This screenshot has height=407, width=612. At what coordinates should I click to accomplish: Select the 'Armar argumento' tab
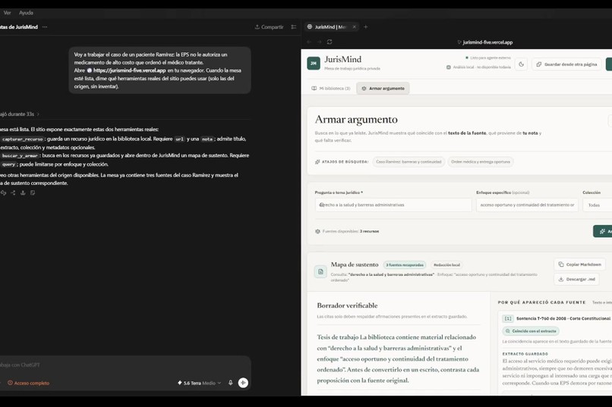point(383,89)
